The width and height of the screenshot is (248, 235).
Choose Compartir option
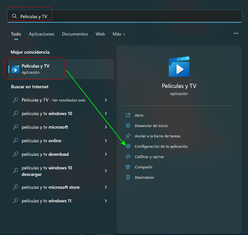click(x=144, y=167)
